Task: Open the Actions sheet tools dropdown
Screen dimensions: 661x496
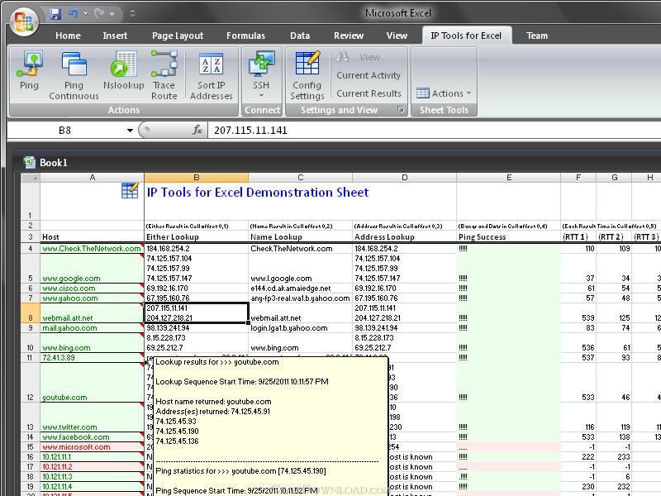Action: pyautogui.click(x=444, y=93)
